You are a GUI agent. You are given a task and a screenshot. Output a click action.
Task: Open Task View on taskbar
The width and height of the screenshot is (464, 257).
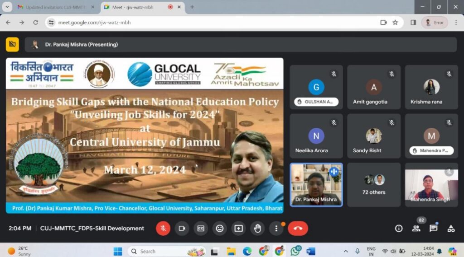pos(214,252)
